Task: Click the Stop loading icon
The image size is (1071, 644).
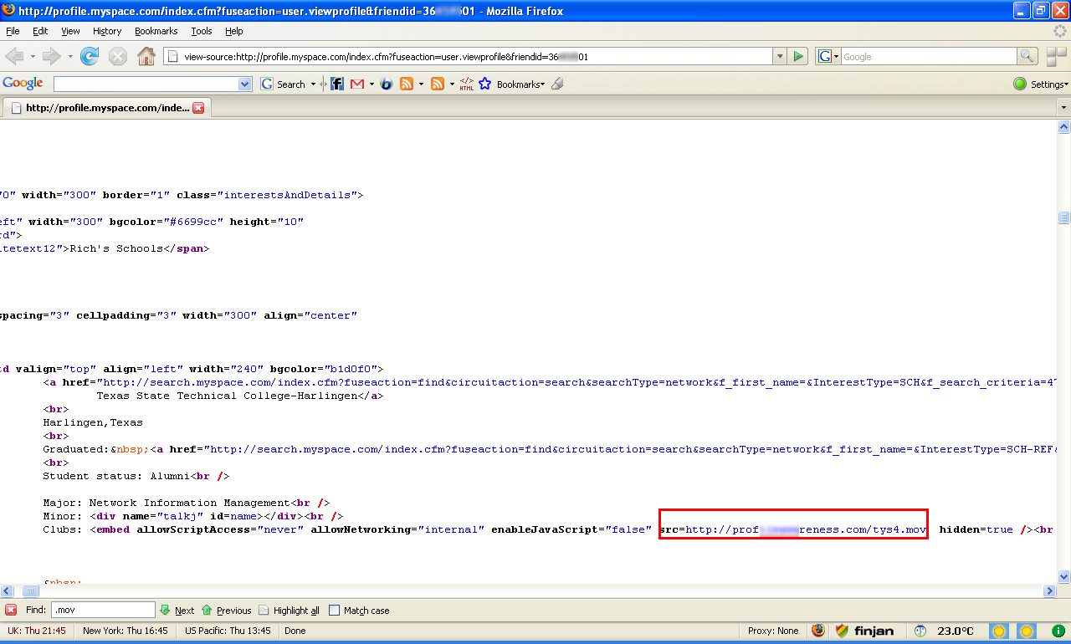Action: [118, 56]
